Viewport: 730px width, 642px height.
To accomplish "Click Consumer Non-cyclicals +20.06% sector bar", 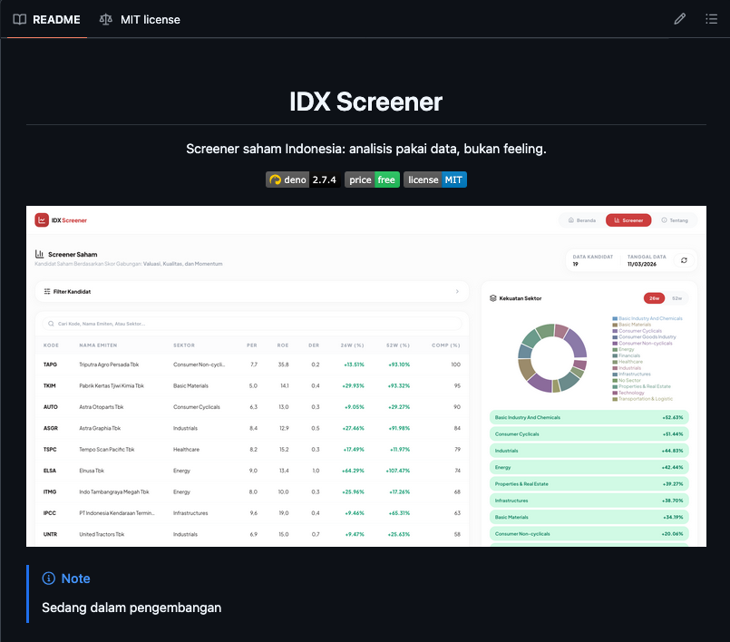I will click(589, 534).
